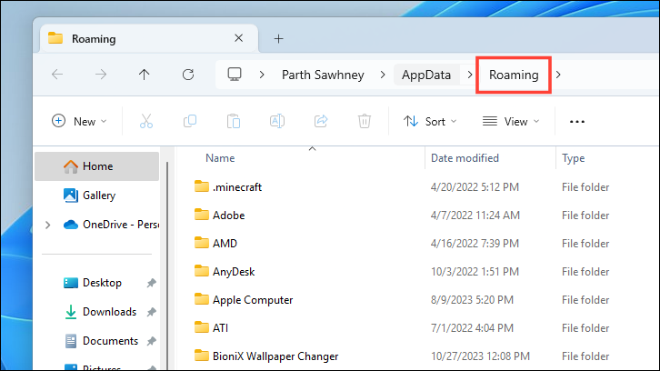
Task: Add a new tab with plus button
Action: click(x=279, y=39)
